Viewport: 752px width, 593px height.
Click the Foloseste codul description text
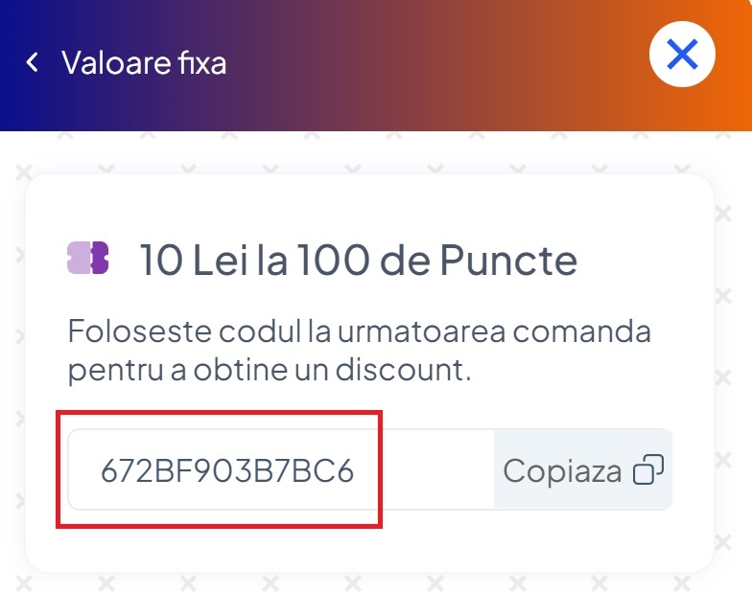pyautogui.click(x=359, y=351)
